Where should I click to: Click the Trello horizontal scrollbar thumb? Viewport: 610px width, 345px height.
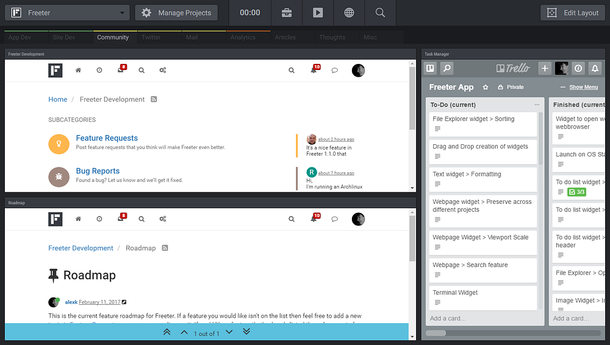pyautogui.click(x=436, y=333)
